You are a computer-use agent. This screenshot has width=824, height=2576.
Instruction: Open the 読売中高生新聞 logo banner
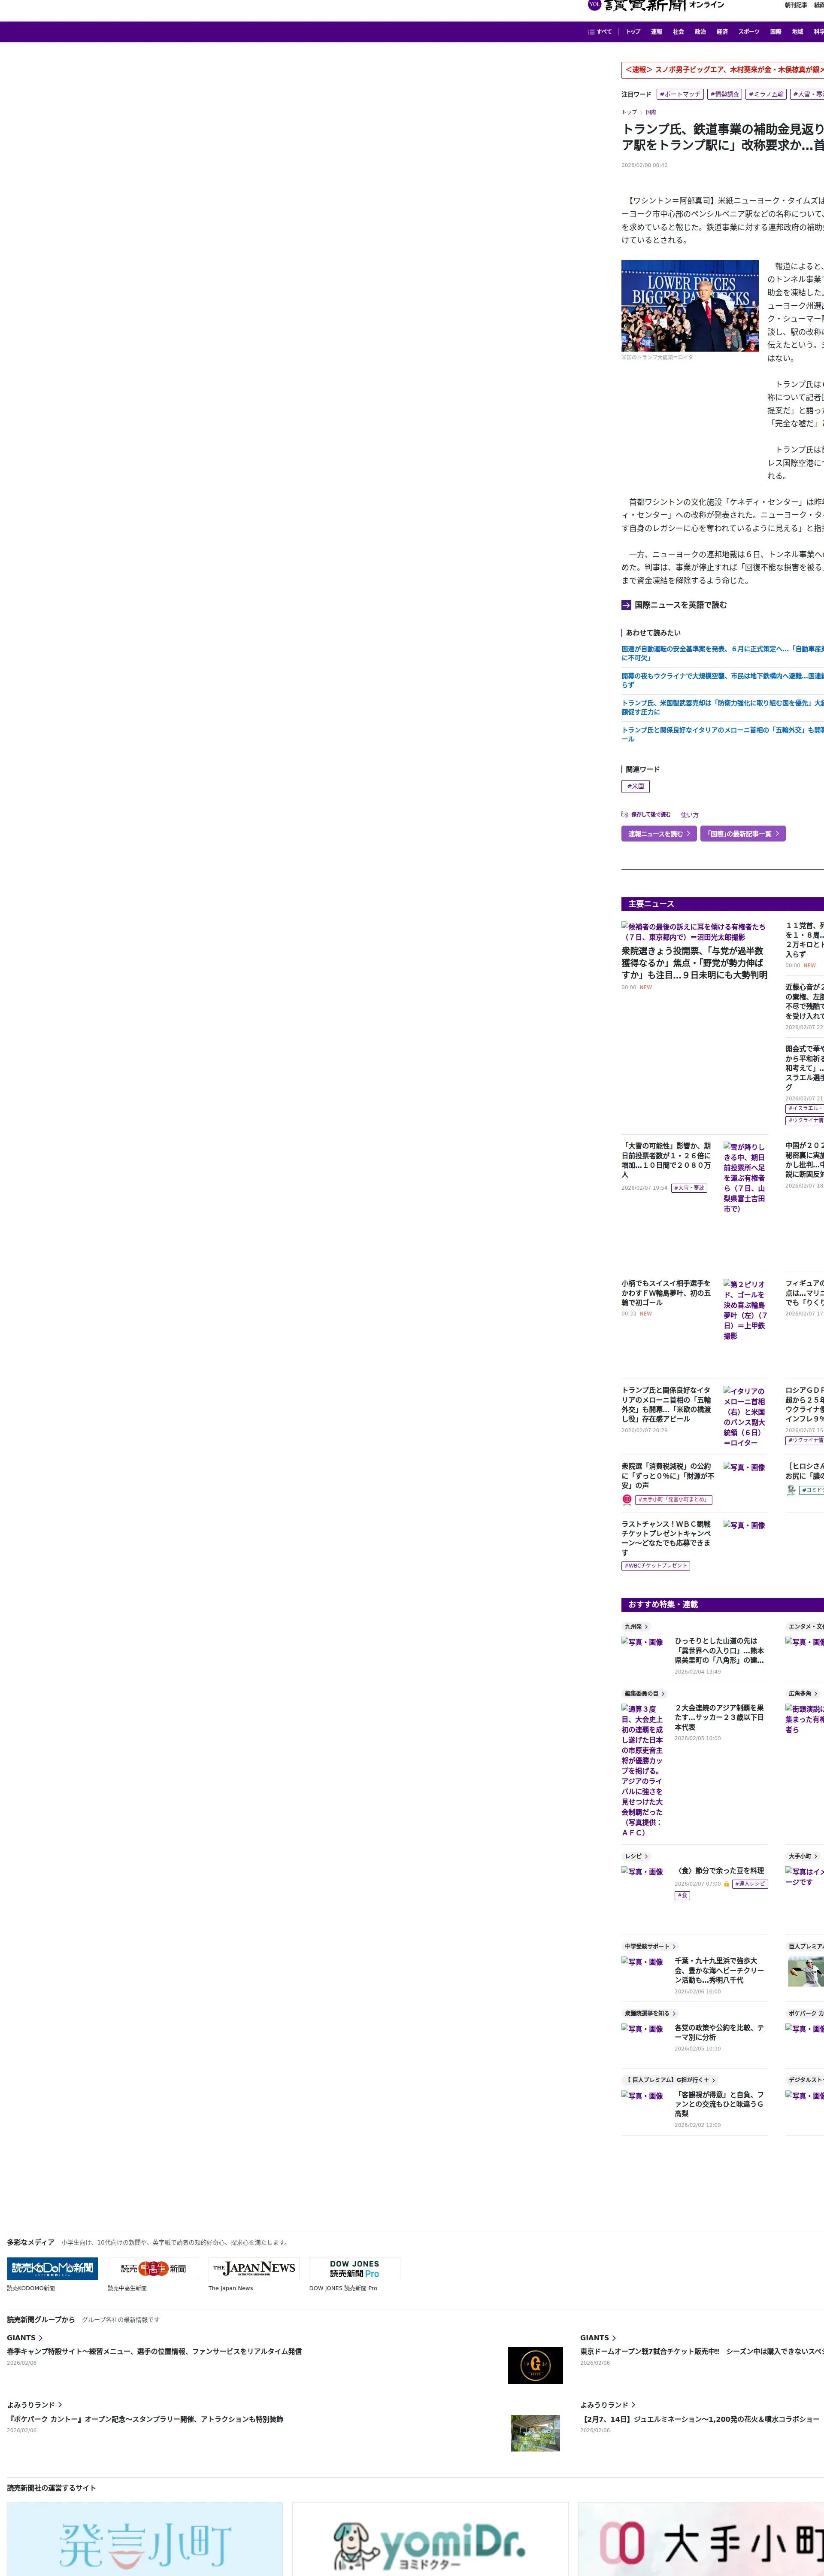pos(153,2268)
